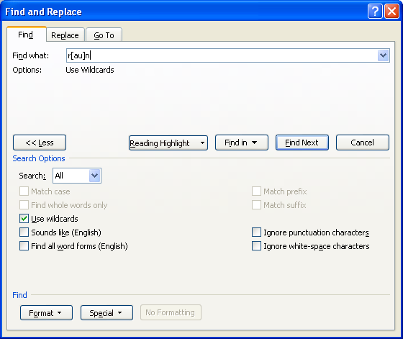The width and height of the screenshot is (403, 339).
Task: Open the Find in dropdown button
Action: [242, 143]
